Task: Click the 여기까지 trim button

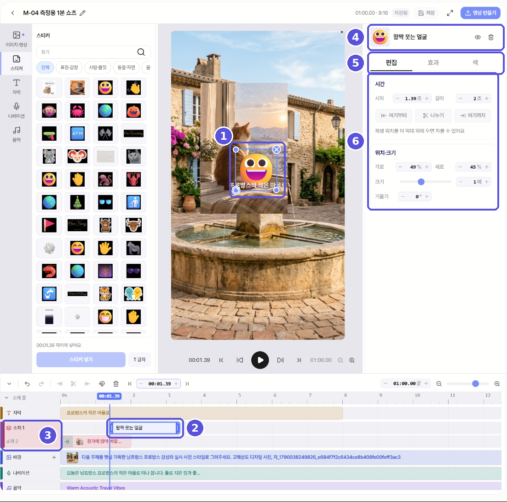Action: 472,116
